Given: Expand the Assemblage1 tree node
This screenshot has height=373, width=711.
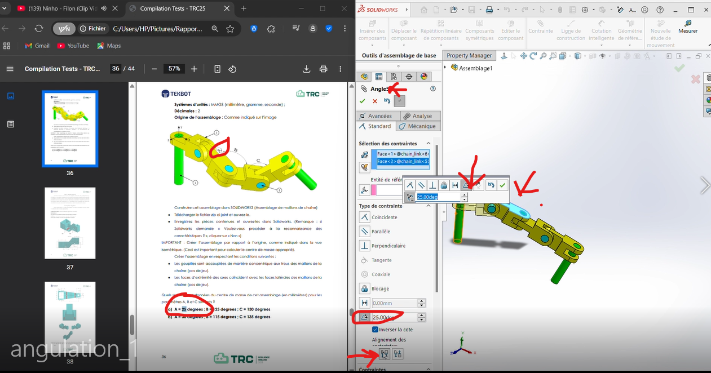Looking at the screenshot, I should (446, 68).
